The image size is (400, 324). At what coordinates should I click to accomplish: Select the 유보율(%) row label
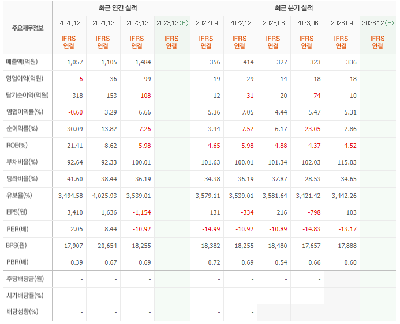tap(19, 195)
